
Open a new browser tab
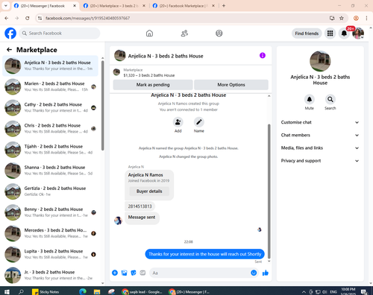click(x=224, y=6)
